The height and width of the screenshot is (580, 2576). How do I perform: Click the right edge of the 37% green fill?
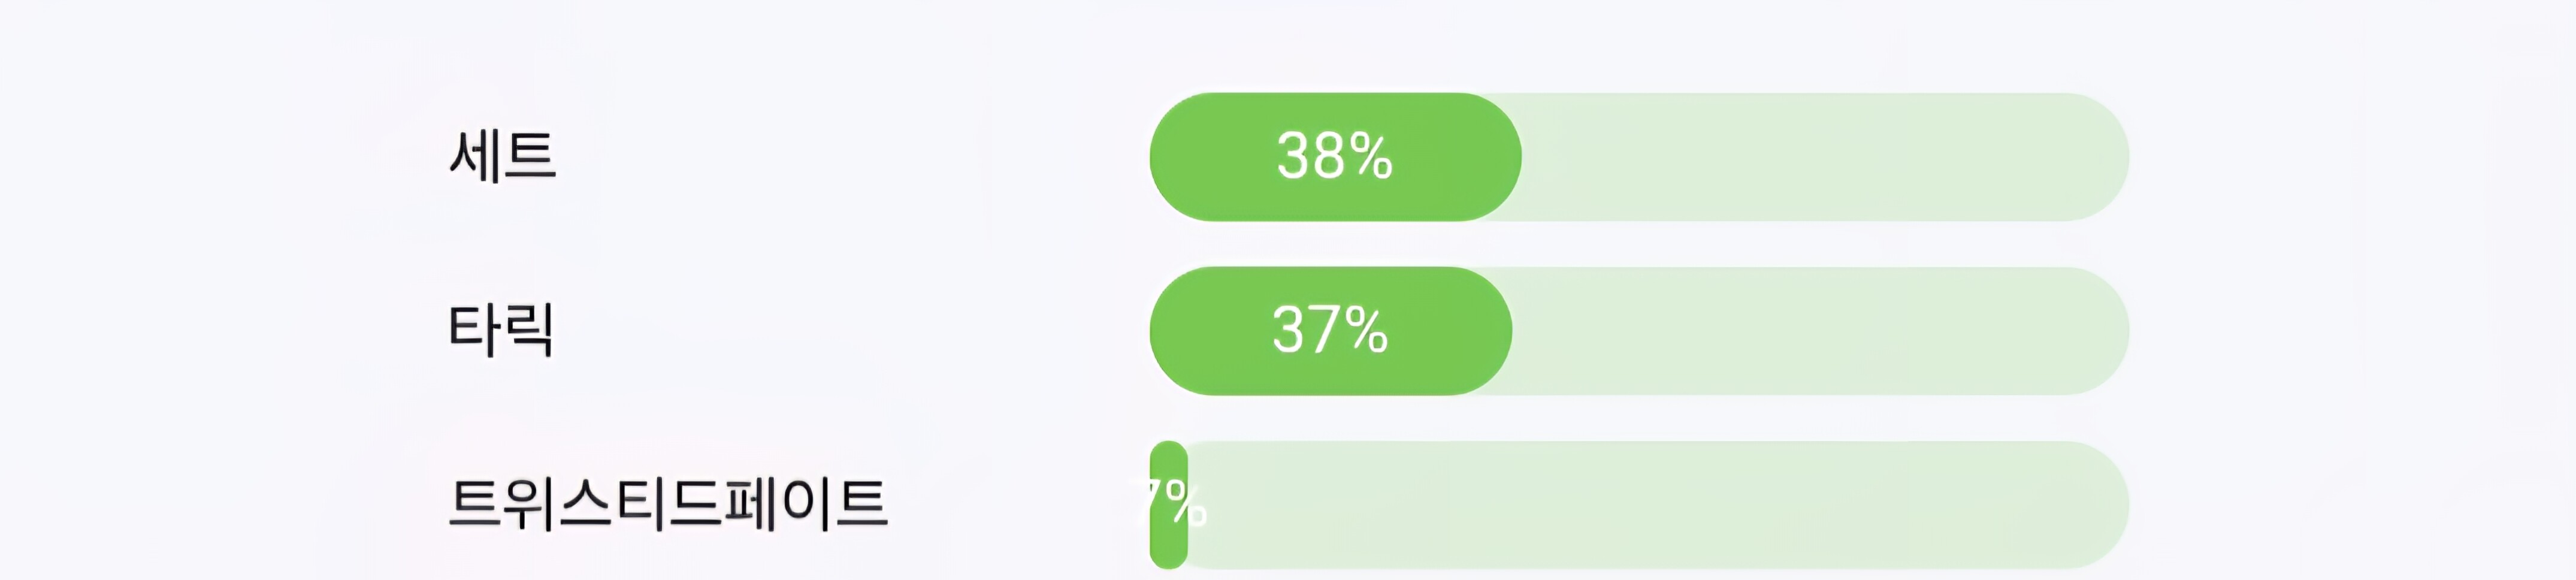click(x=1507, y=330)
